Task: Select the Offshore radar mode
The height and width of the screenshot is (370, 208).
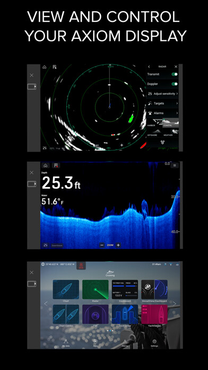Action: tap(154, 132)
